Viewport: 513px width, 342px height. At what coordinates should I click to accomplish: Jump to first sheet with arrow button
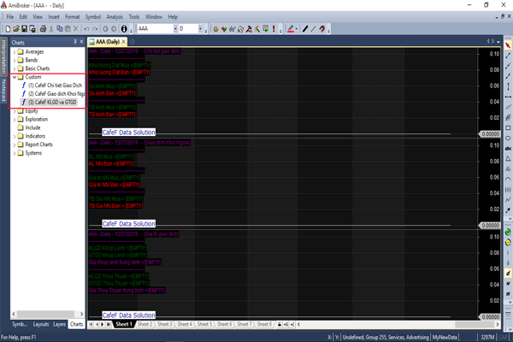(91, 324)
